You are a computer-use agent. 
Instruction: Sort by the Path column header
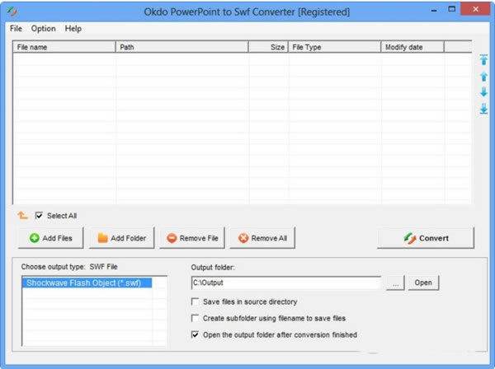[x=181, y=47]
